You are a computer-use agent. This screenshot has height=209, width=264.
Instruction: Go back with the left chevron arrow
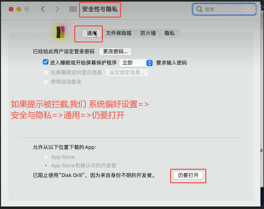click(x=43, y=9)
